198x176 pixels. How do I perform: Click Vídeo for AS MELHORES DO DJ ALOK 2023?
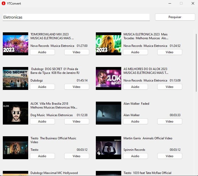point(170,87)
